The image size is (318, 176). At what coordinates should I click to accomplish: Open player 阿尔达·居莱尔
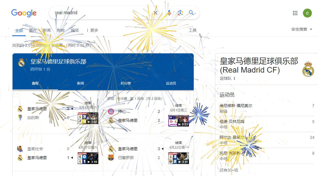coord(232,137)
